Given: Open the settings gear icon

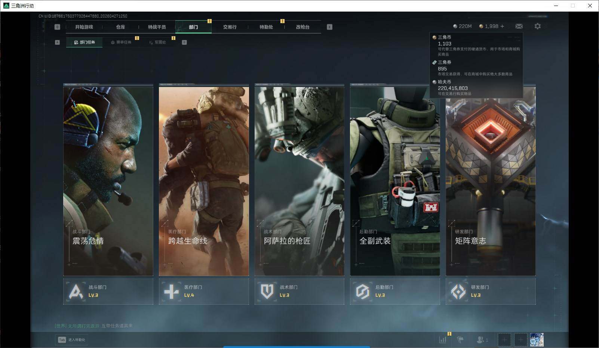Looking at the screenshot, I should pos(538,26).
